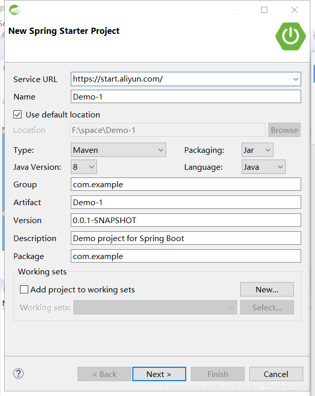Viewport: 315px width, 396px height.
Task: Enable Add project to working sets
Action: [24, 289]
